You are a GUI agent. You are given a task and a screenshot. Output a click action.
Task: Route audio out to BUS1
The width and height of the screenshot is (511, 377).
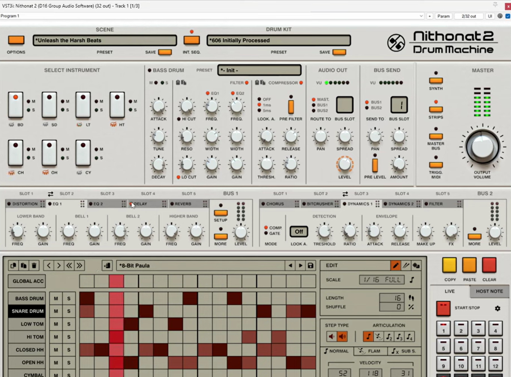coord(313,105)
